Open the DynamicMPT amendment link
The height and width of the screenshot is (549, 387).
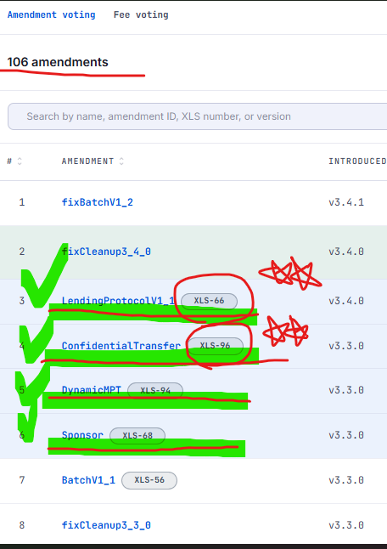tap(92, 390)
